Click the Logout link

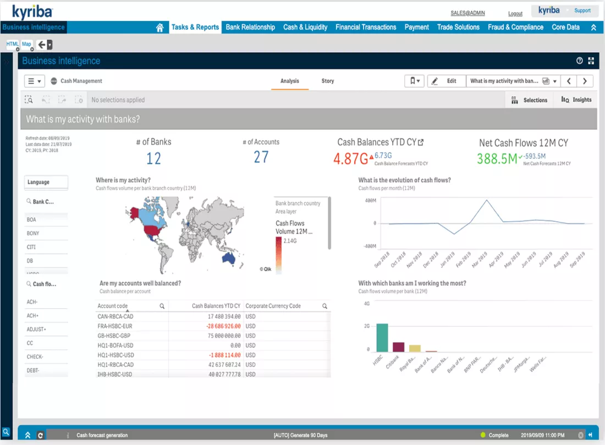tap(515, 14)
